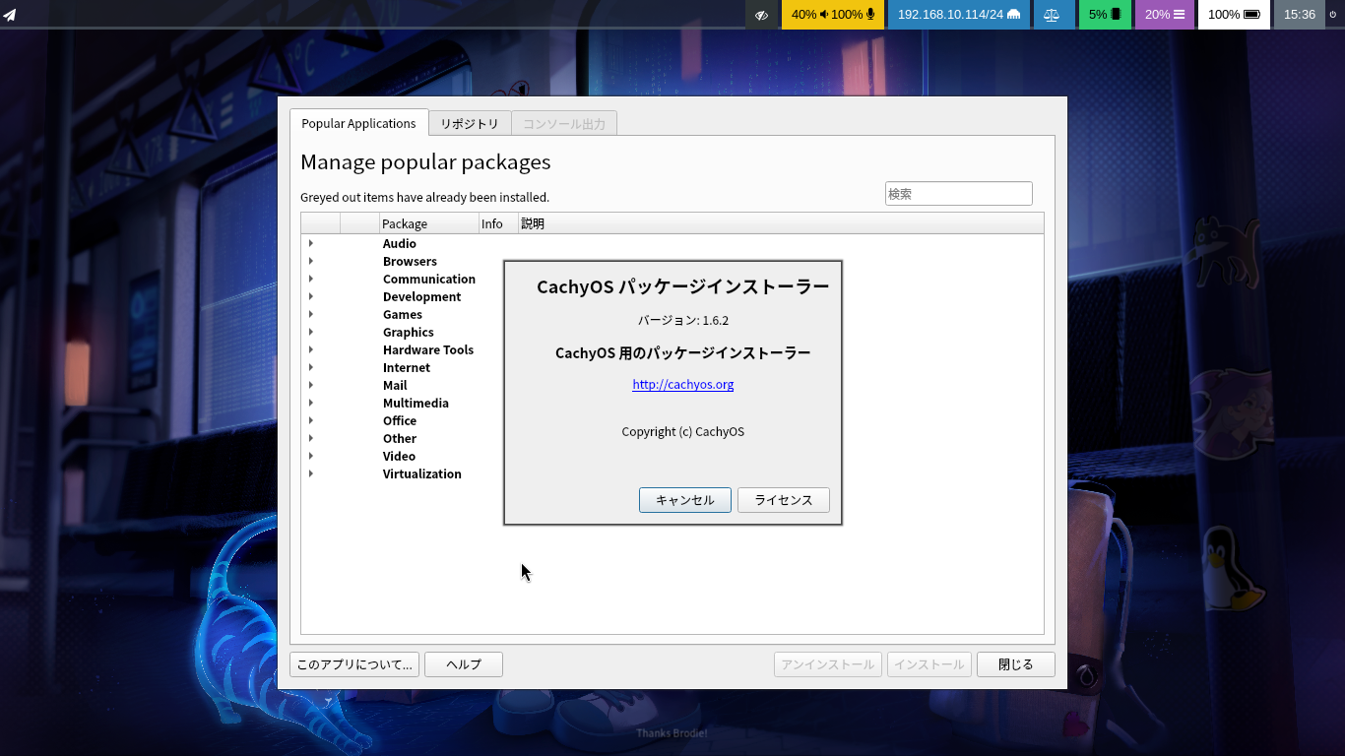1345x756 pixels.
Task: Select the Popular Applications tab
Action: 358,123
